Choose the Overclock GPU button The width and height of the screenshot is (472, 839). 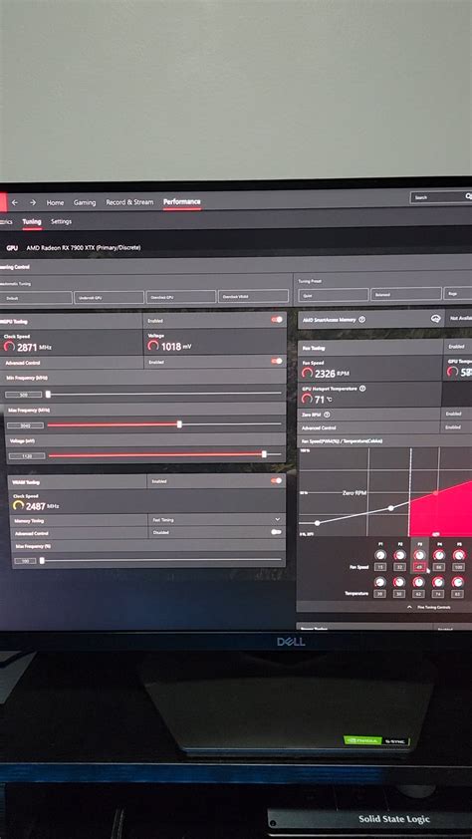(181, 297)
